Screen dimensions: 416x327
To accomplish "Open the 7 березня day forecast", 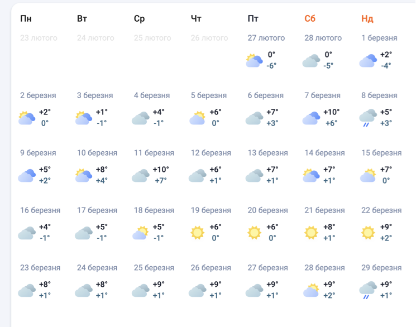I will pos(322,95).
